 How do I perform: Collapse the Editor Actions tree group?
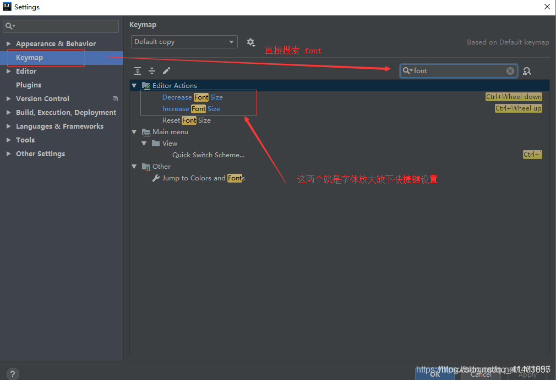134,85
